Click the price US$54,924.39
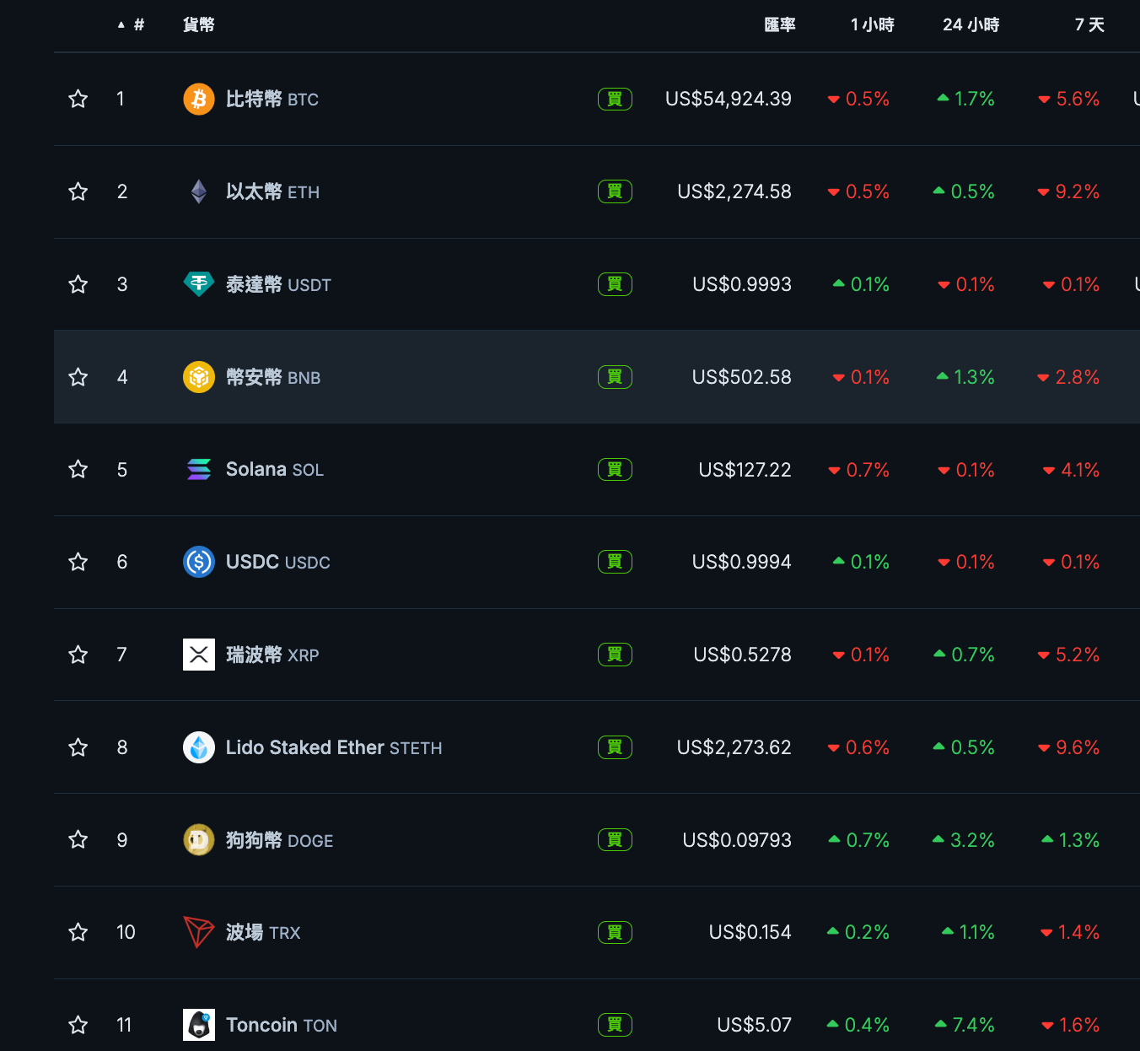1140x1051 pixels. (x=729, y=100)
